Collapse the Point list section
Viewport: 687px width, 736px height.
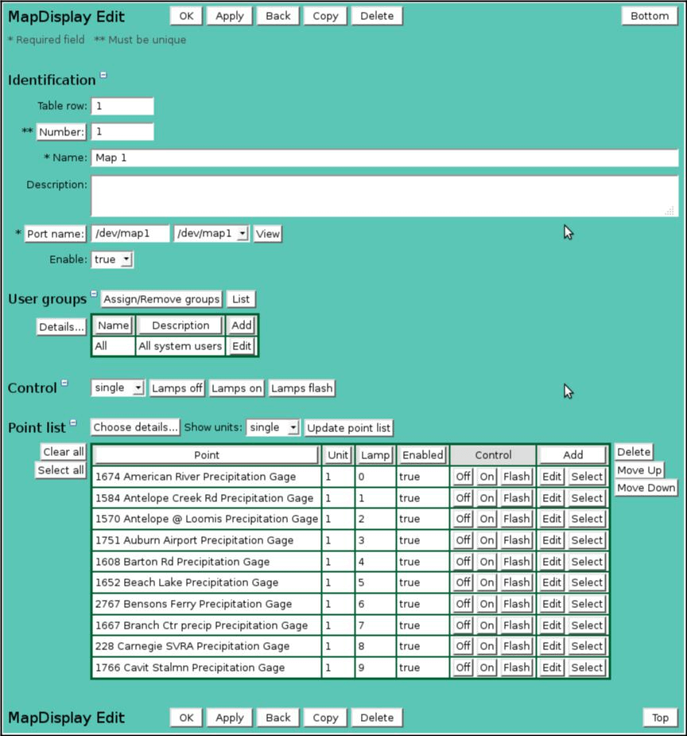tap(73, 422)
